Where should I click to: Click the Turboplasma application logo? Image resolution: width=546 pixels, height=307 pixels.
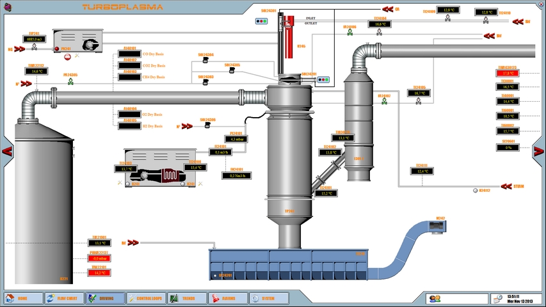(x=7, y=6)
